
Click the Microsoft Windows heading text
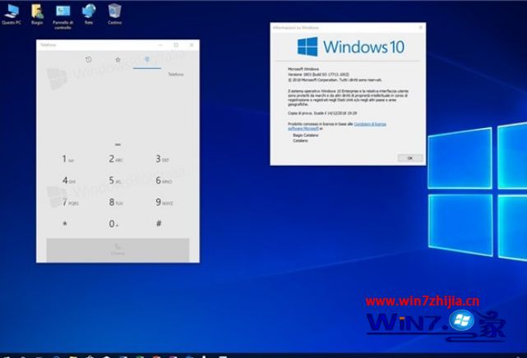point(303,69)
